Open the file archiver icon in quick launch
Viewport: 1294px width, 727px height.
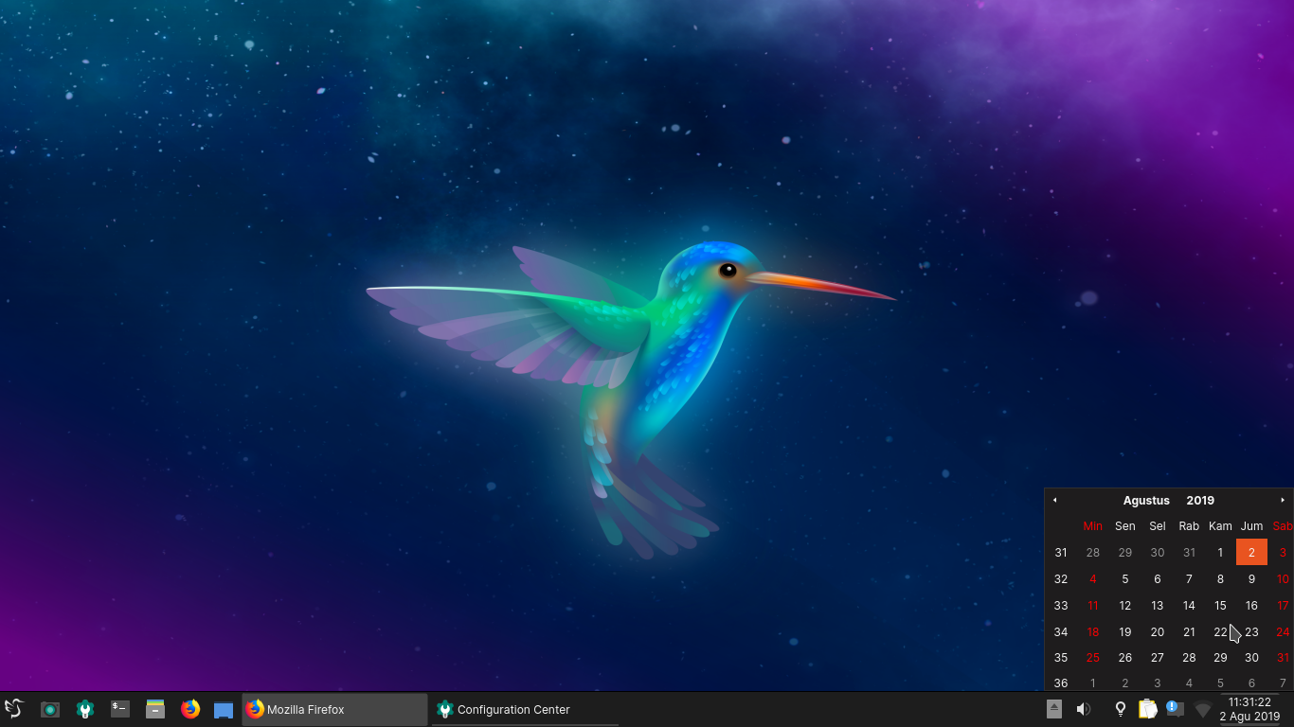point(155,709)
